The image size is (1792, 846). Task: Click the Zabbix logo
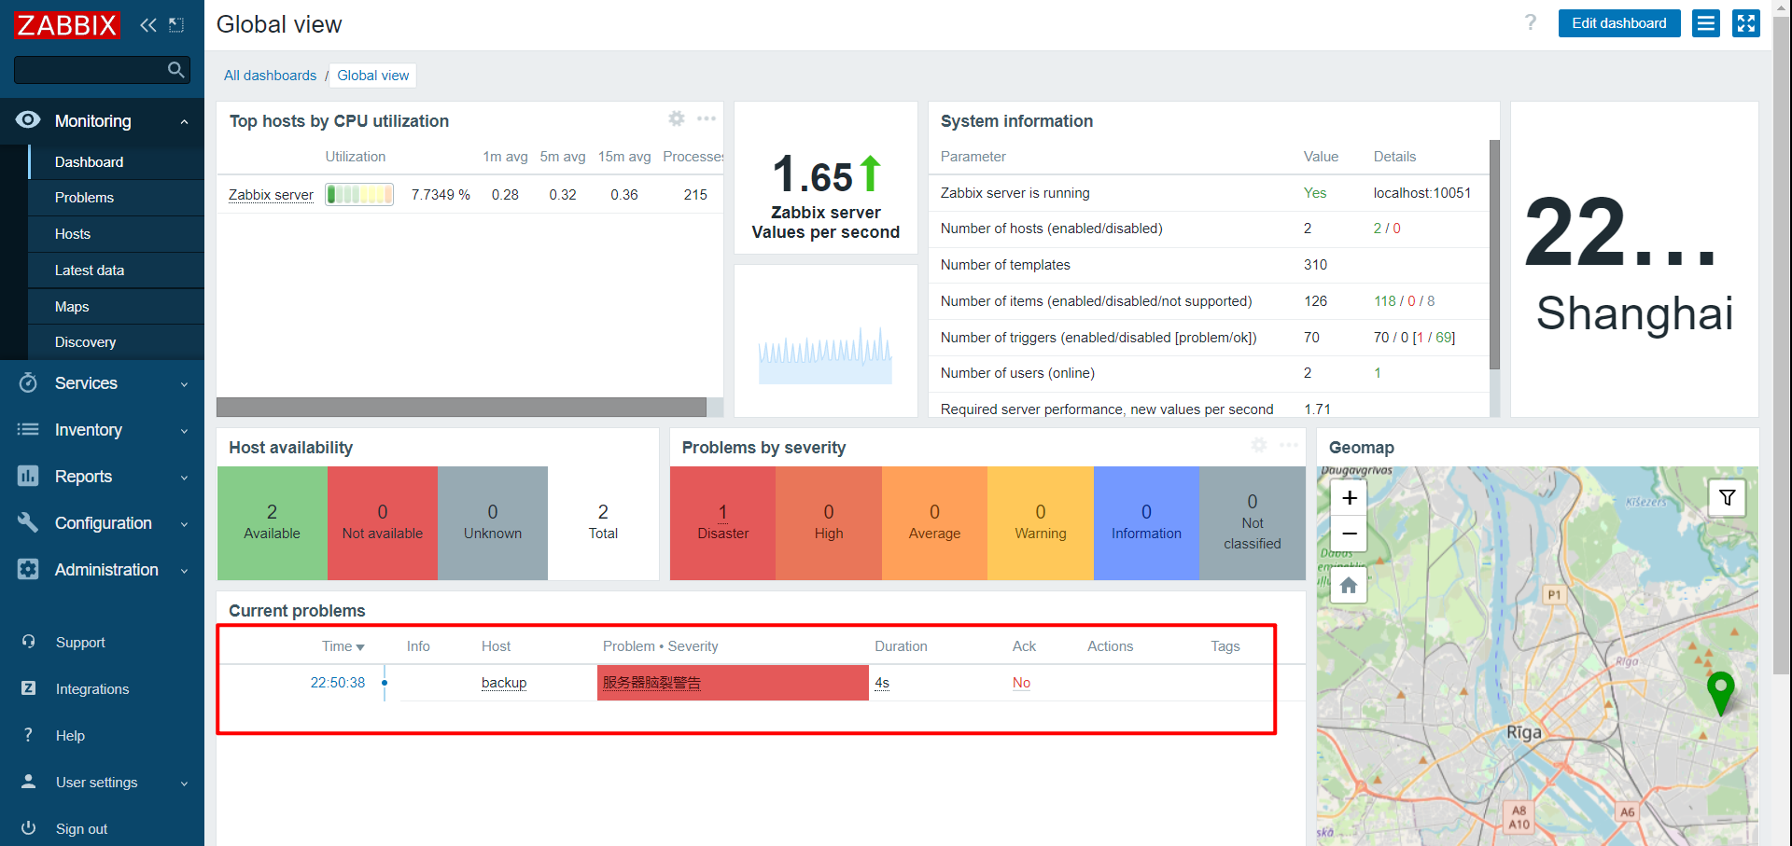[x=66, y=25]
